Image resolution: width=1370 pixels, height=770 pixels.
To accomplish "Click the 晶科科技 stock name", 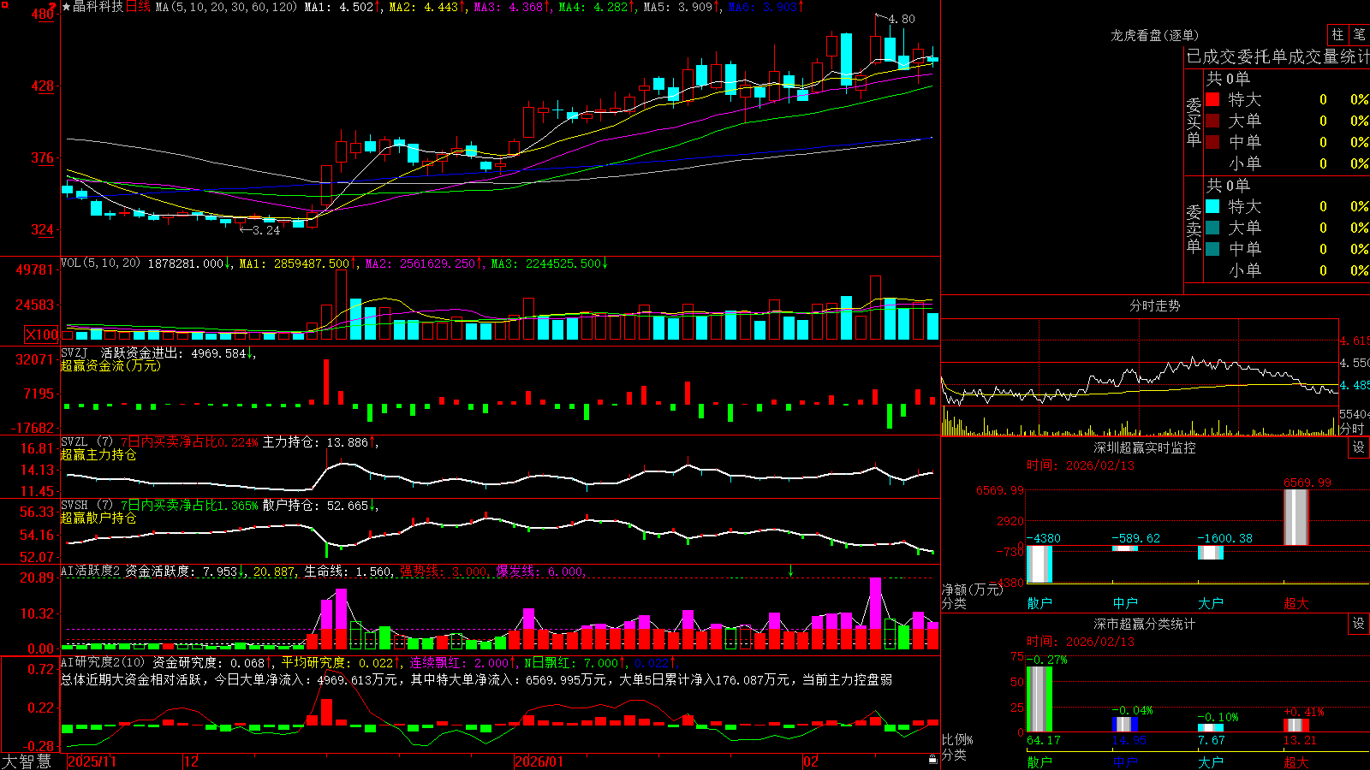I will pyautogui.click(x=98, y=7).
